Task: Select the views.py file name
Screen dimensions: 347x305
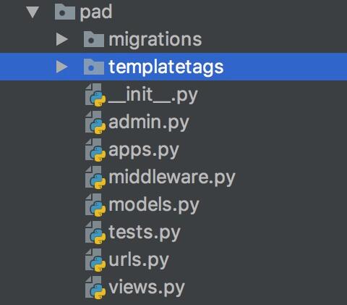Action: coord(147,288)
